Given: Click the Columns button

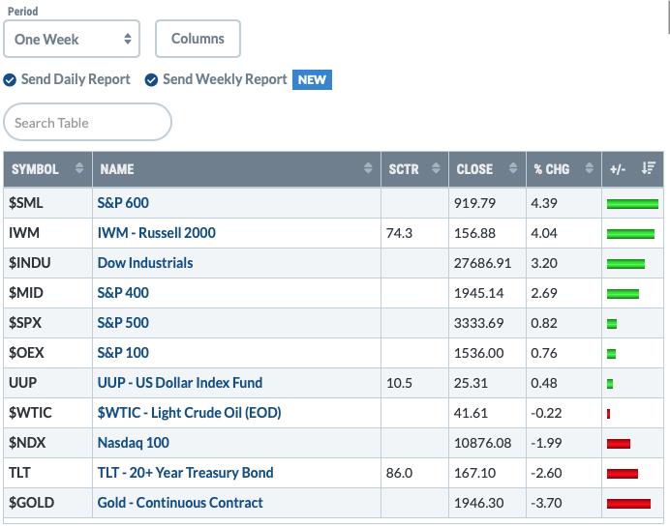Looking at the screenshot, I should click(x=198, y=39).
